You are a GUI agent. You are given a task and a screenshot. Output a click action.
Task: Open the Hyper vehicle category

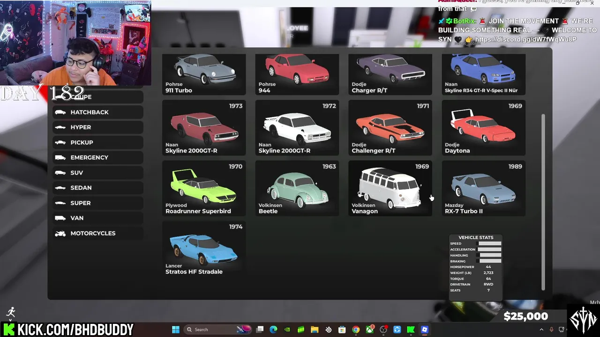[98, 127]
